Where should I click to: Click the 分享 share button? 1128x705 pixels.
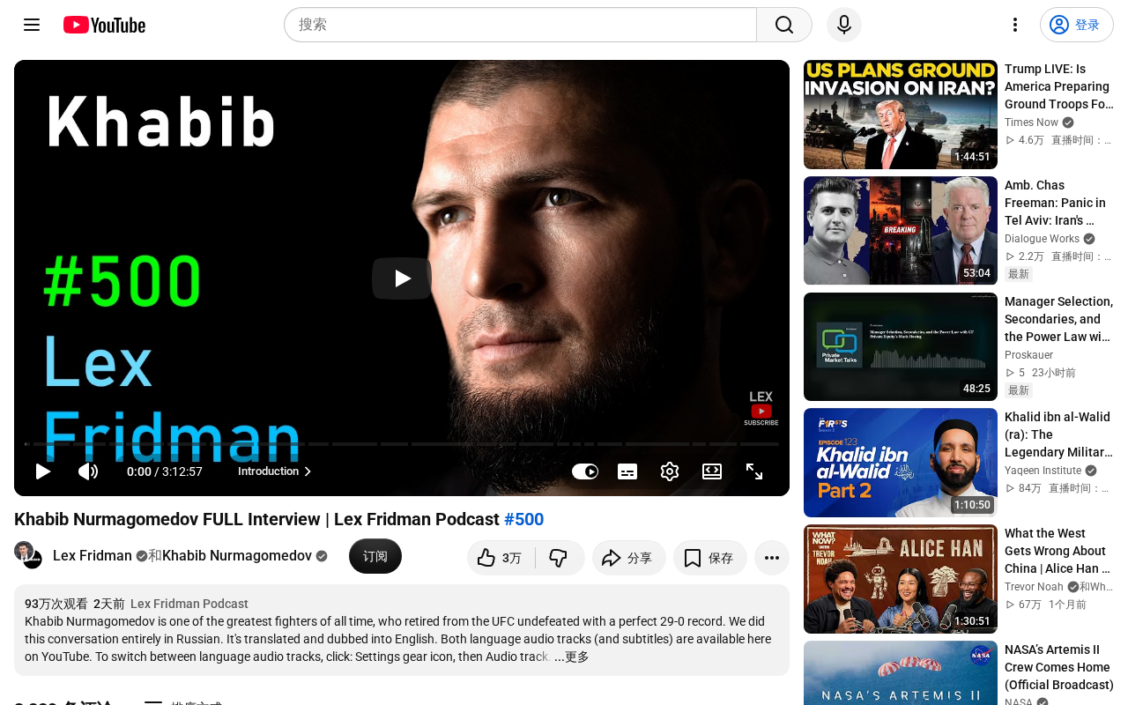(x=629, y=558)
